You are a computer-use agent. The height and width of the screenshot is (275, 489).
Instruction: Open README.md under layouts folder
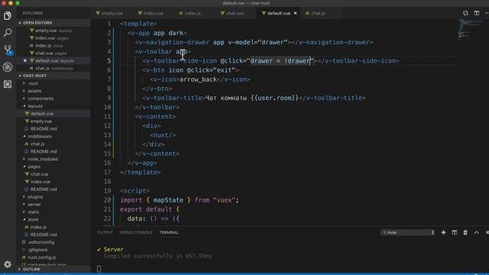(53, 129)
